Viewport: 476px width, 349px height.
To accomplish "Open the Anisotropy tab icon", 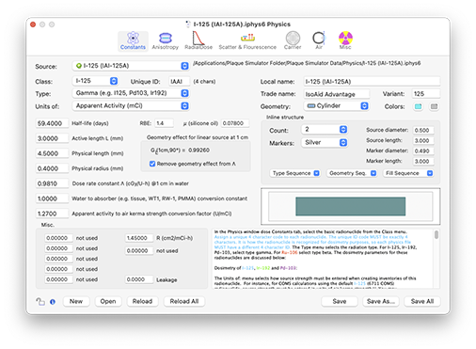I will [166, 39].
